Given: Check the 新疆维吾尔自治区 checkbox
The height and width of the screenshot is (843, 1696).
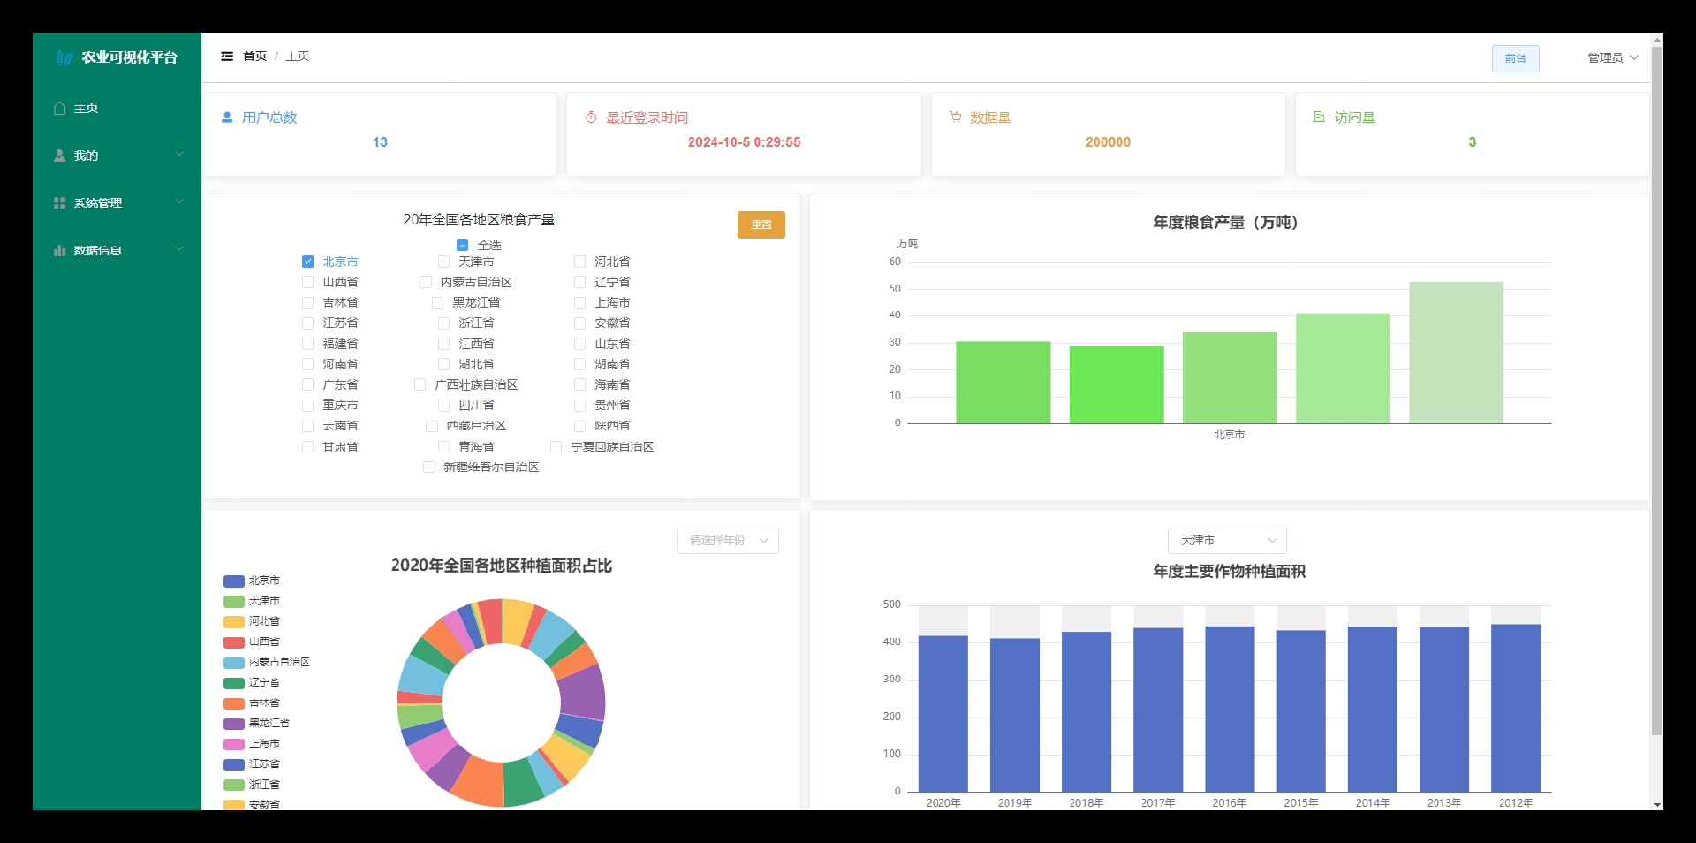Looking at the screenshot, I should coord(429,467).
